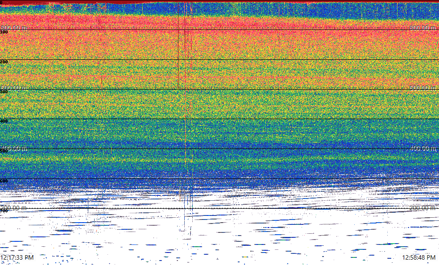Click the right-edge 800.00 m depth label
439x265 pixels.
[422, 28]
